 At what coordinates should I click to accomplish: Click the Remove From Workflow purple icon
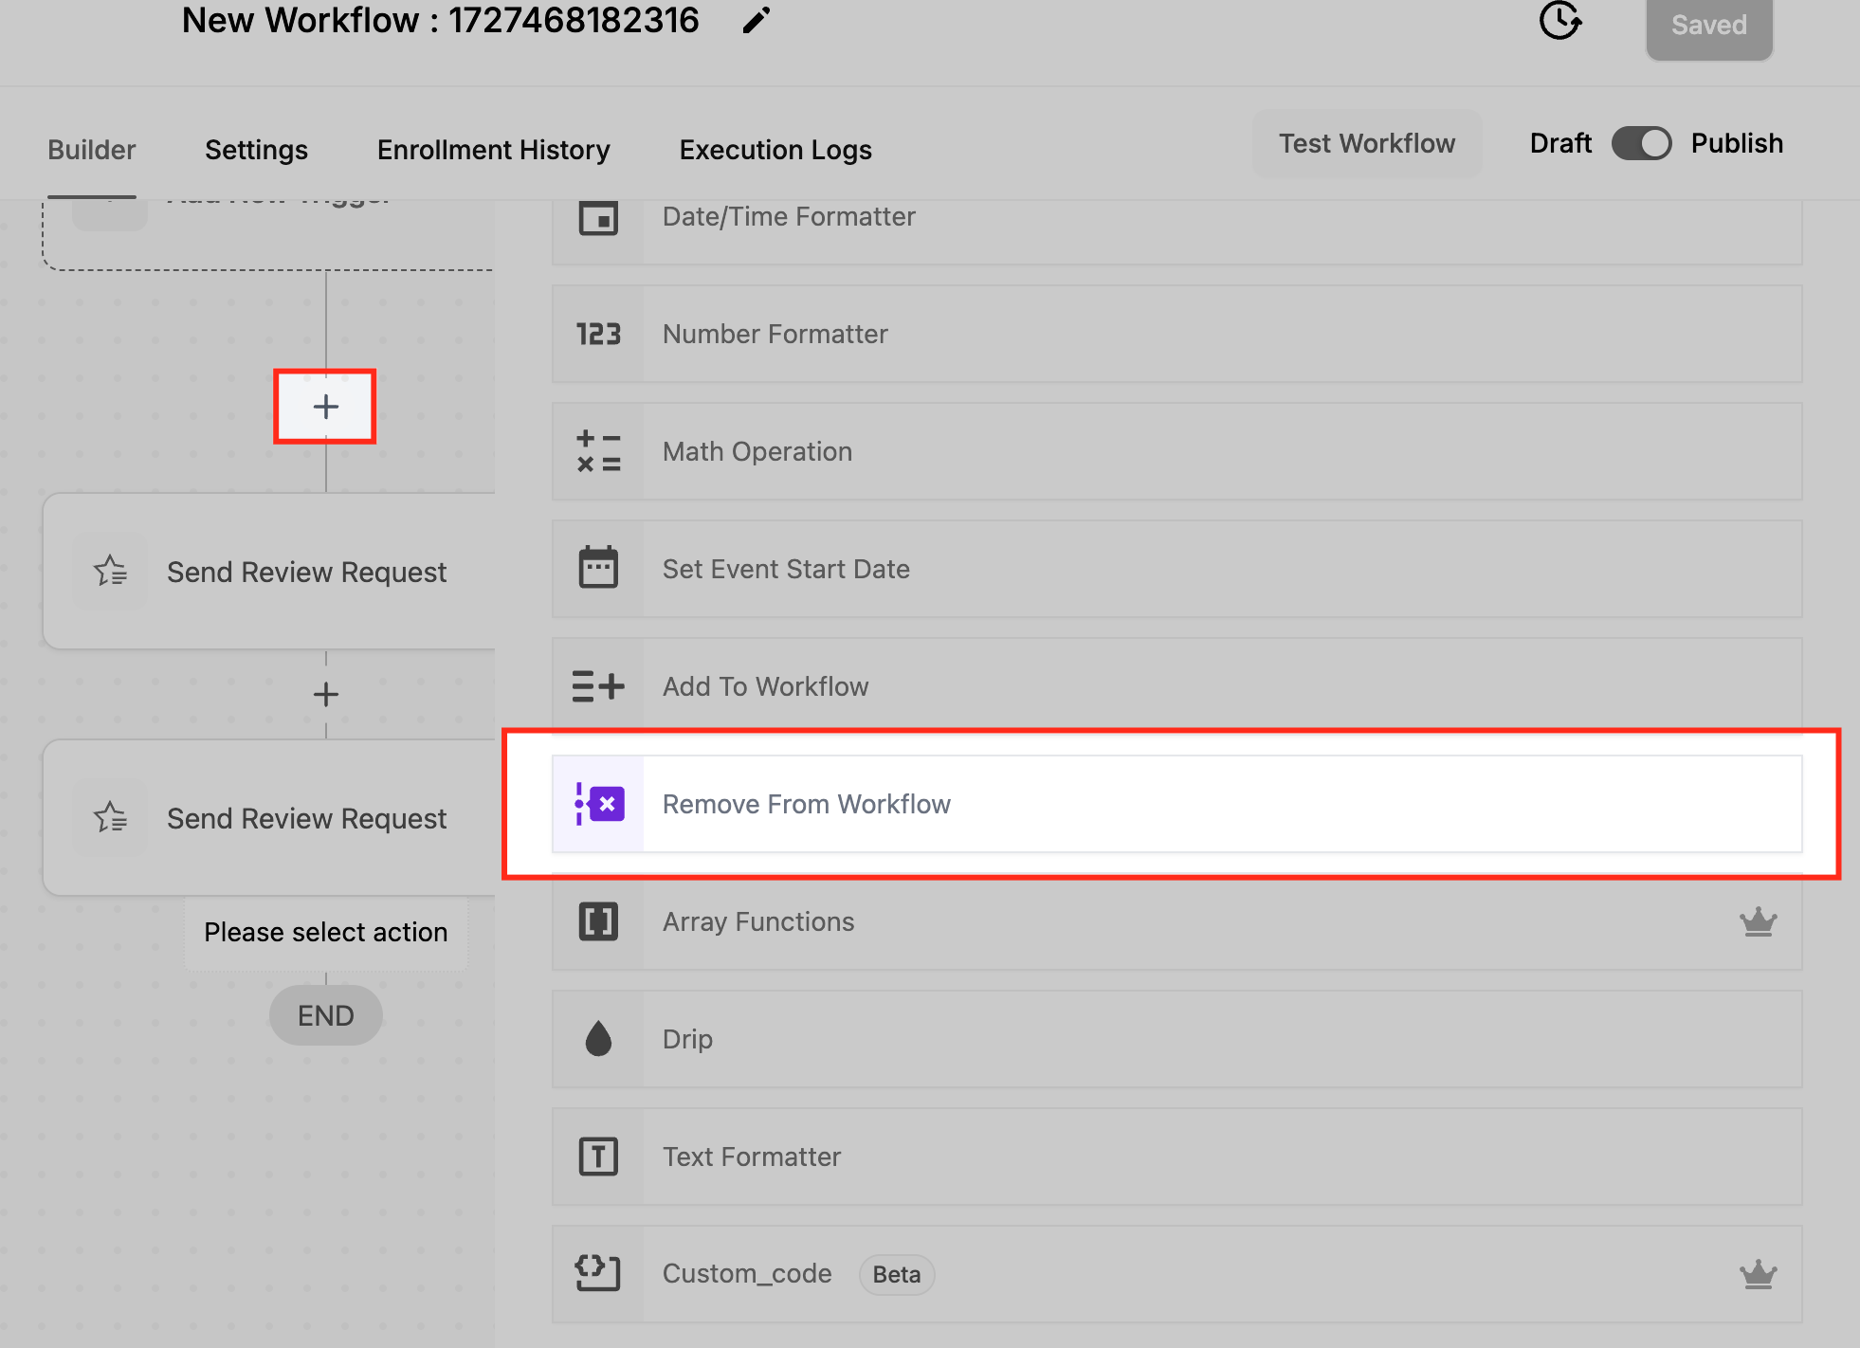tap(598, 804)
